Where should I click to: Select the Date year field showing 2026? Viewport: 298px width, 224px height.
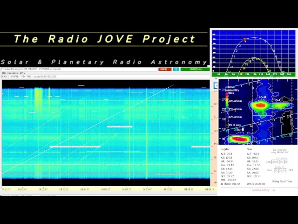[x=275, y=162]
